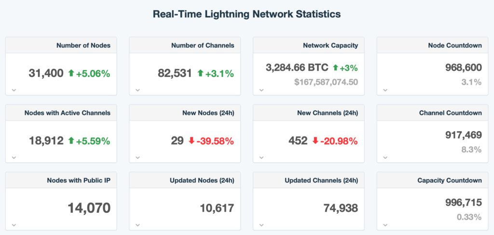494x235 pixels.
Task: Click the Nodes with Public IP header
Action: pyautogui.click(x=79, y=180)
